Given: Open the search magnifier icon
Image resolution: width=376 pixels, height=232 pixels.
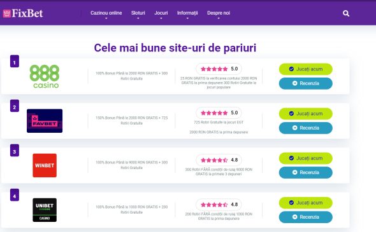Looking at the screenshot, I should pyautogui.click(x=346, y=13).
